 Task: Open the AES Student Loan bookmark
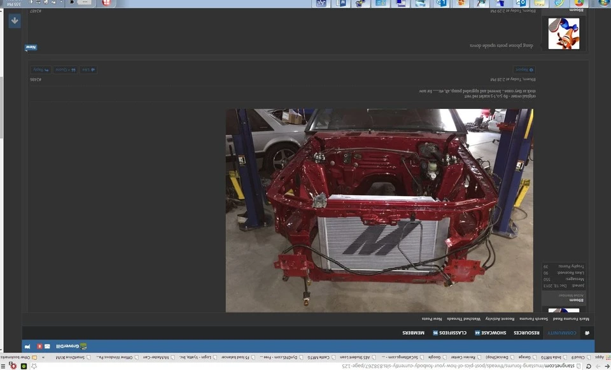358,357
